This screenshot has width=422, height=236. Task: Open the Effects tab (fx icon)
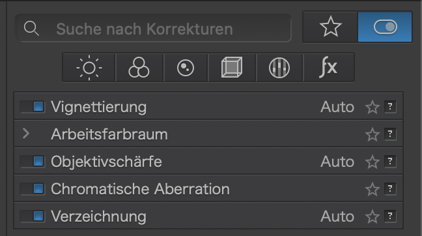click(x=328, y=68)
